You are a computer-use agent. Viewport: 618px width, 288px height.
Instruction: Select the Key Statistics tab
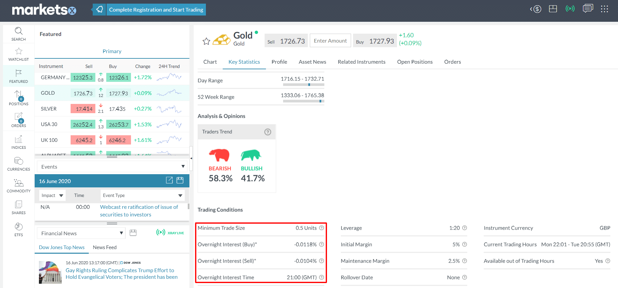(x=244, y=62)
